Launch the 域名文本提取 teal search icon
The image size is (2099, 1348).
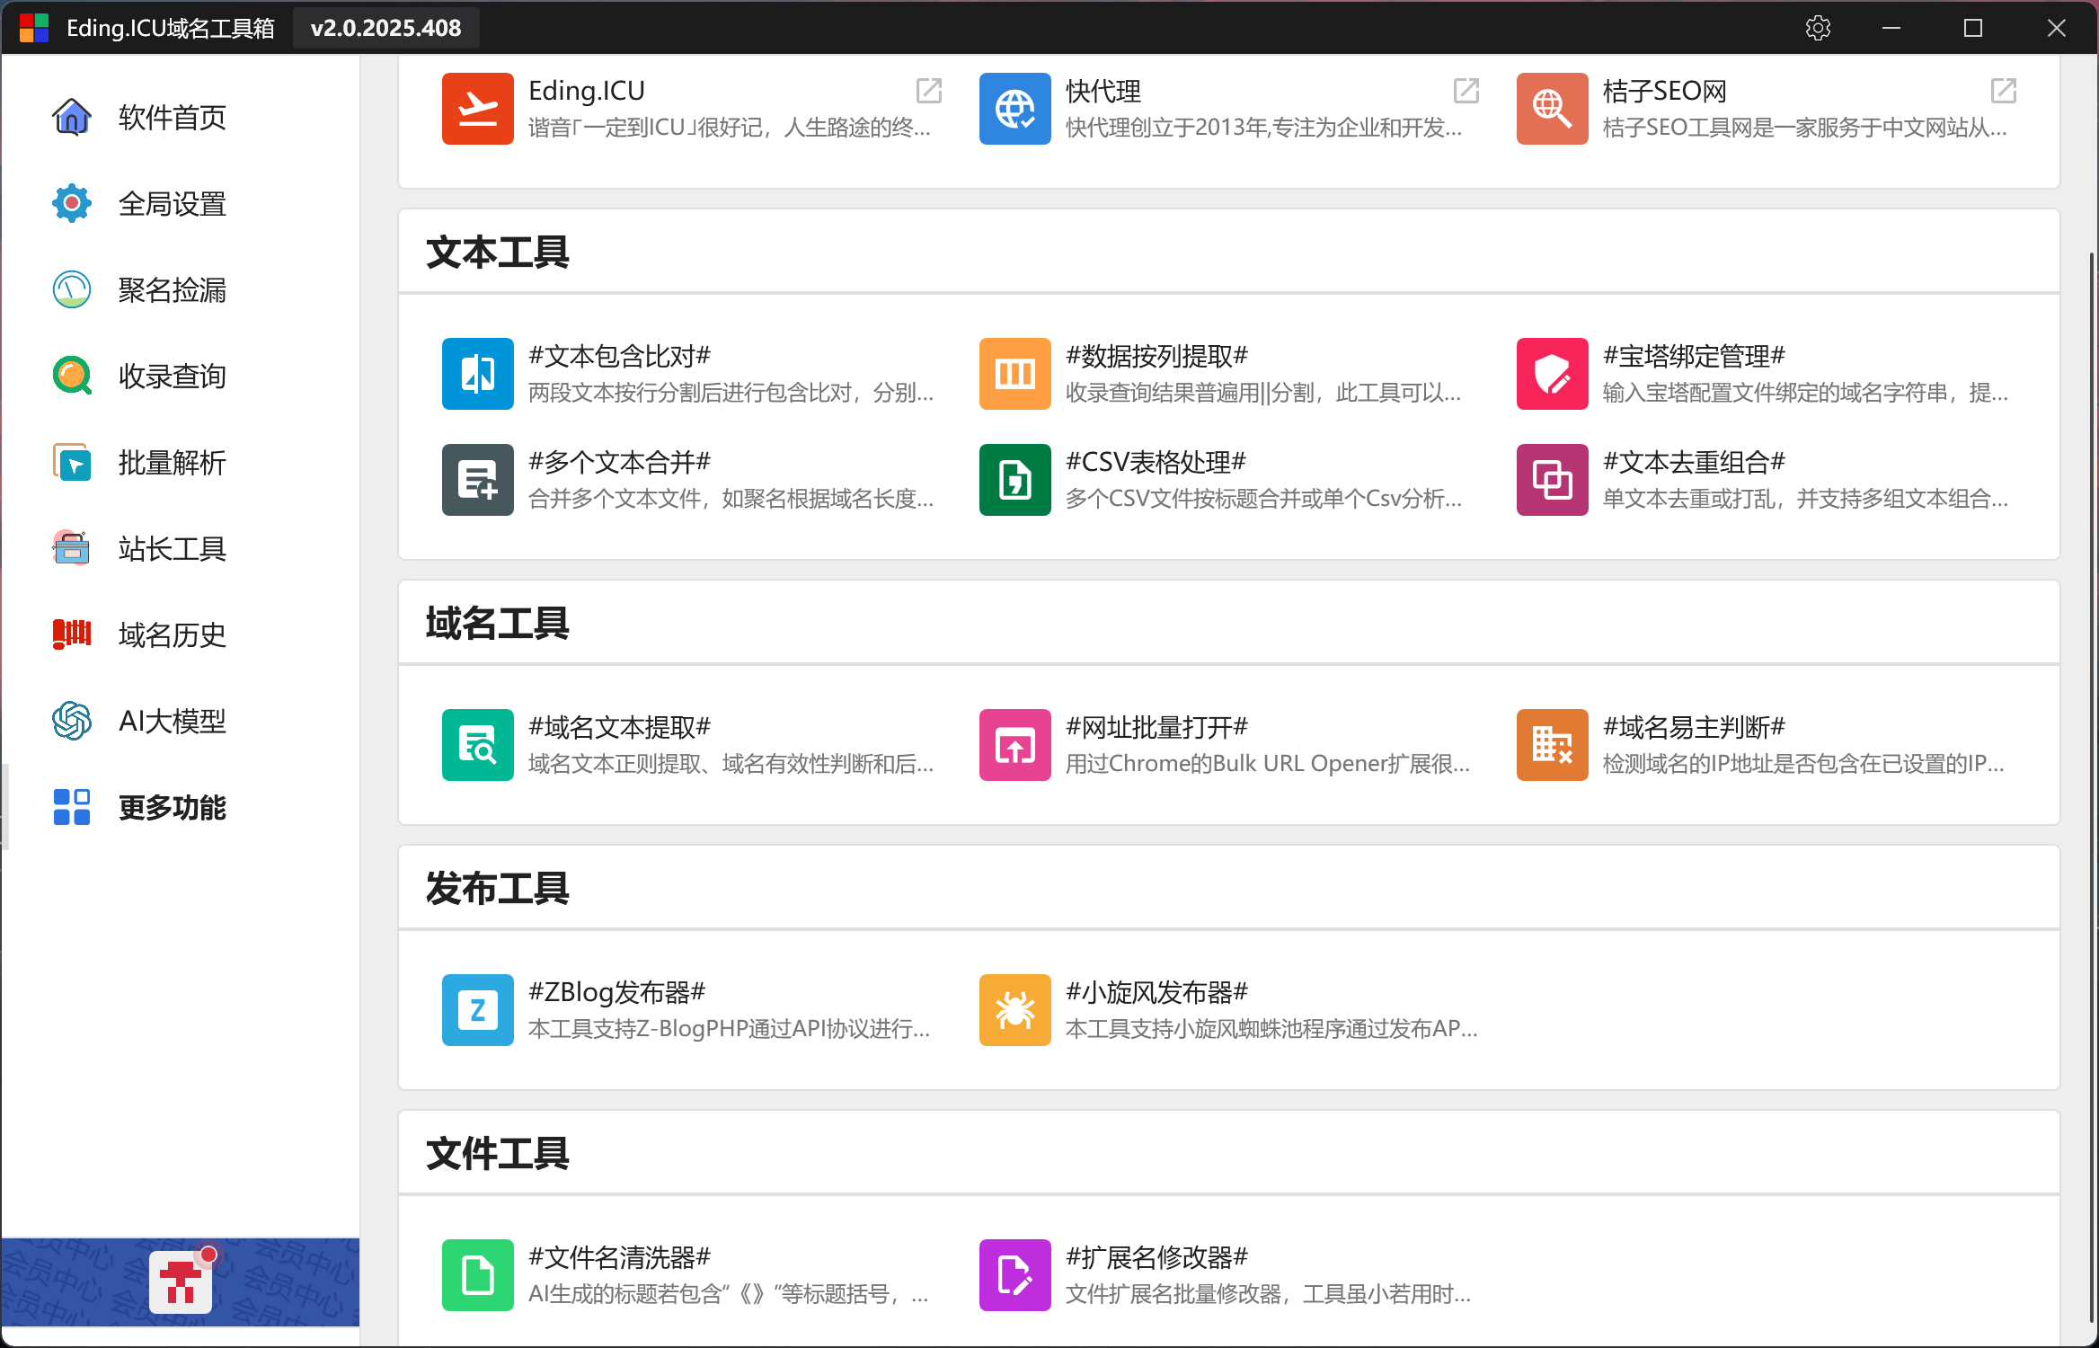pos(477,744)
